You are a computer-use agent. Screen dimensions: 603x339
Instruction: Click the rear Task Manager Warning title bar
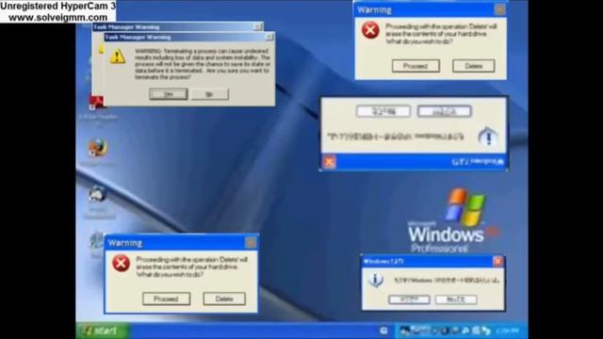pos(178,26)
